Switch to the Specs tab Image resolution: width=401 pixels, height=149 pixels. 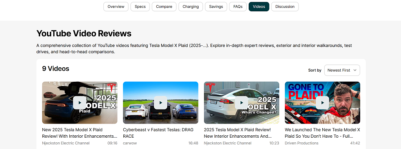140,7
